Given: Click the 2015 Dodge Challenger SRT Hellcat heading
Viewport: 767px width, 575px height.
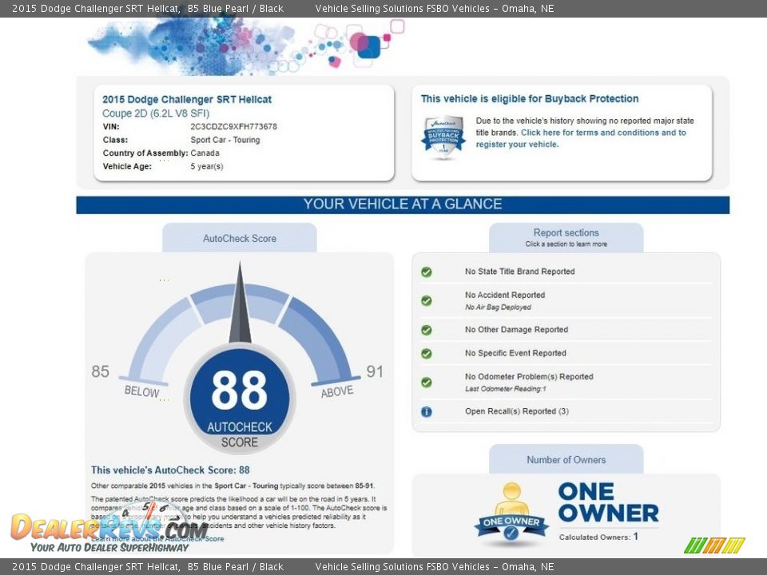Looking at the screenshot, I should 187,99.
